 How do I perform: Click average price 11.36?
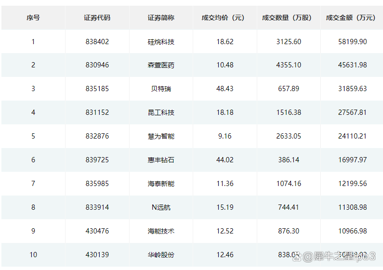click(x=225, y=184)
